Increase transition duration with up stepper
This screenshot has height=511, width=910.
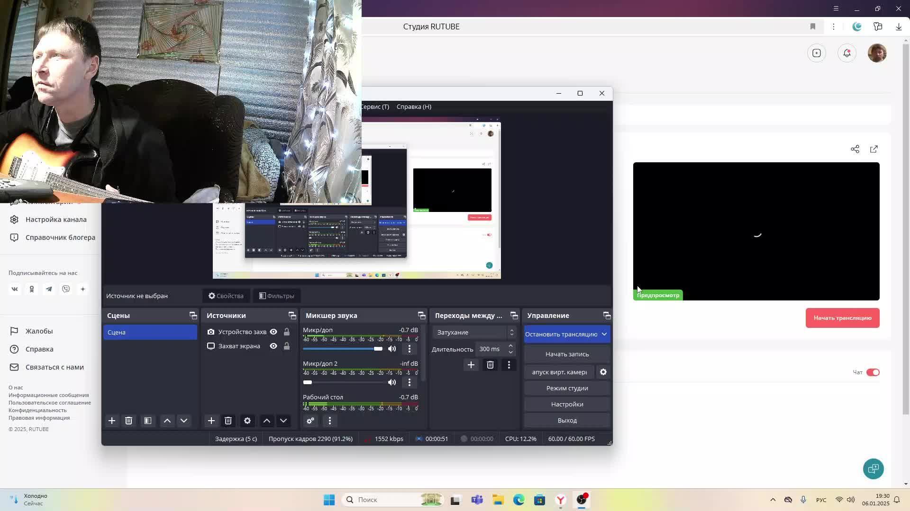510,346
